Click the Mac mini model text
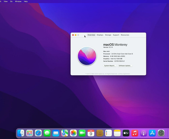Image resolution: width=169 pixels, height=139 pixels. [106, 51]
